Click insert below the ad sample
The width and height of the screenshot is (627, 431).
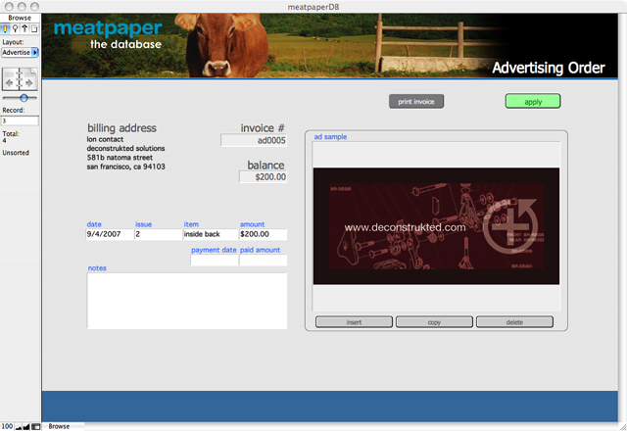(x=354, y=321)
